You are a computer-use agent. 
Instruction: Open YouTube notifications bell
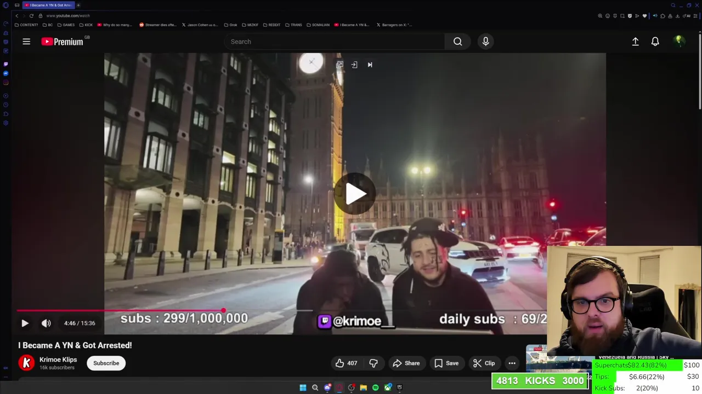(x=655, y=42)
